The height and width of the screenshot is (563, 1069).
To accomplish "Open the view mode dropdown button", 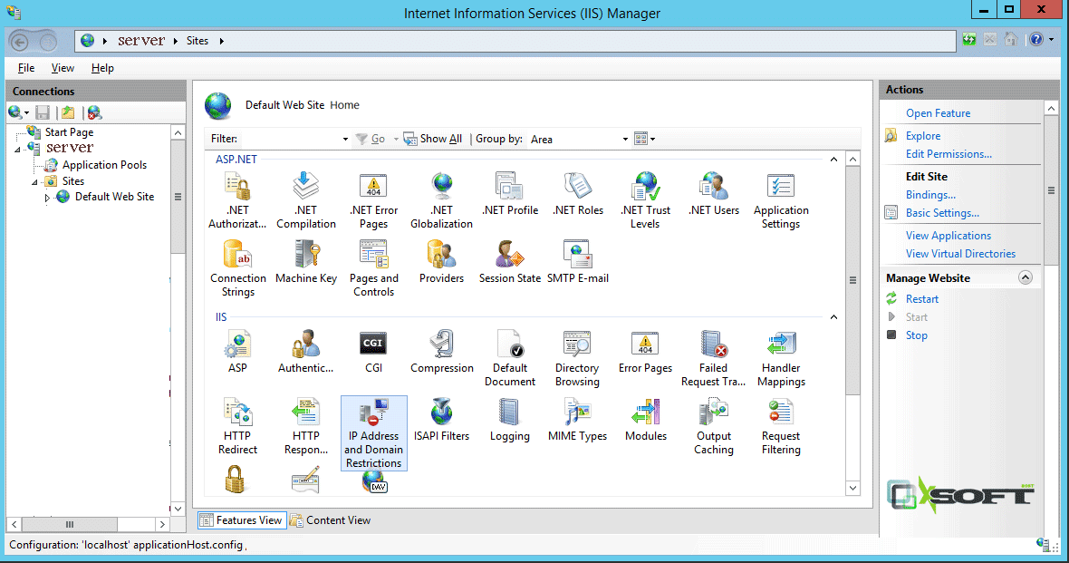I will click(x=644, y=140).
